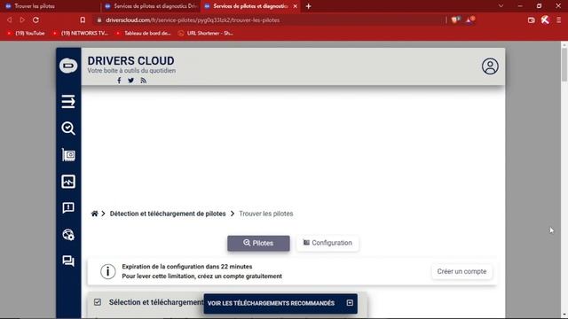
Task: Expand the recommended downloads panel square icon
Action: 350,303
